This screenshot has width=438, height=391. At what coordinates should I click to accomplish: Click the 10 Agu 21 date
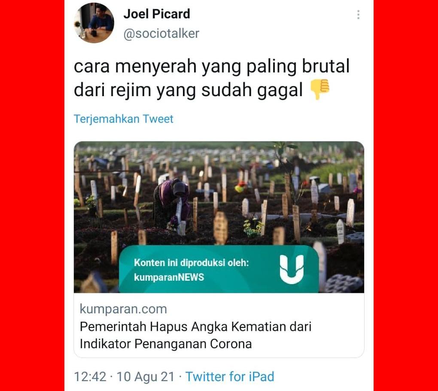pyautogui.click(x=146, y=376)
